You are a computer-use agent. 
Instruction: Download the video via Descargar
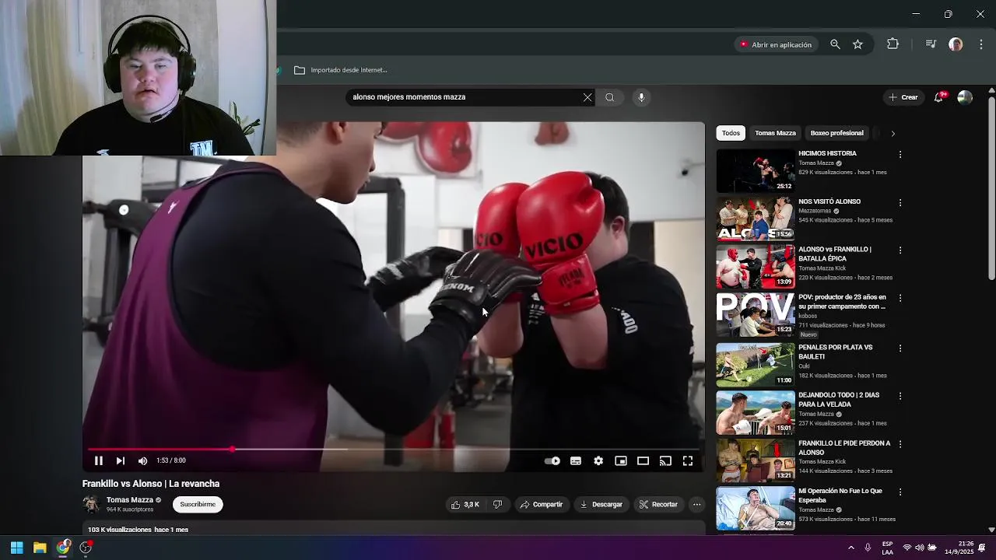[x=601, y=504]
